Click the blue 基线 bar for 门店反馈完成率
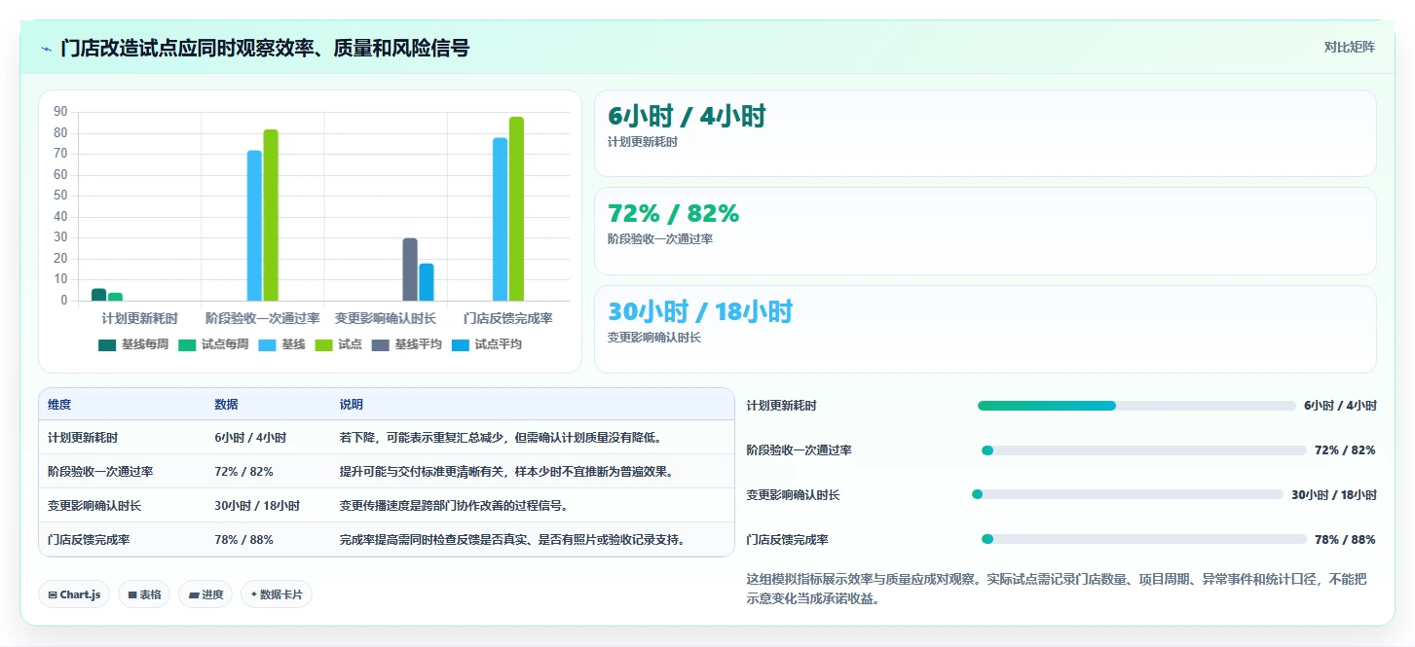This screenshot has height=647, width=1415. 500,219
